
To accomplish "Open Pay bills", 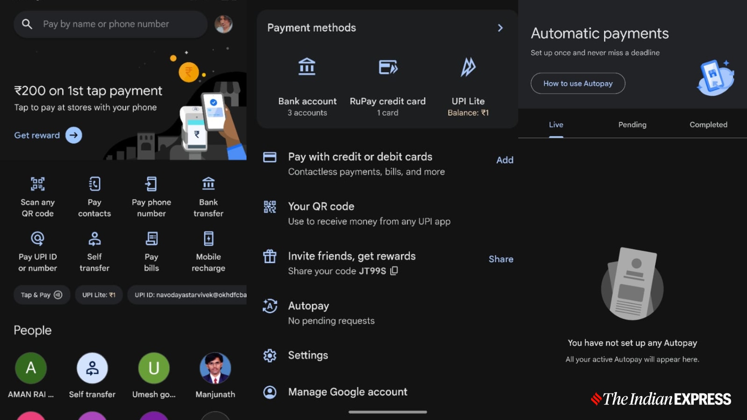I will 151,251.
